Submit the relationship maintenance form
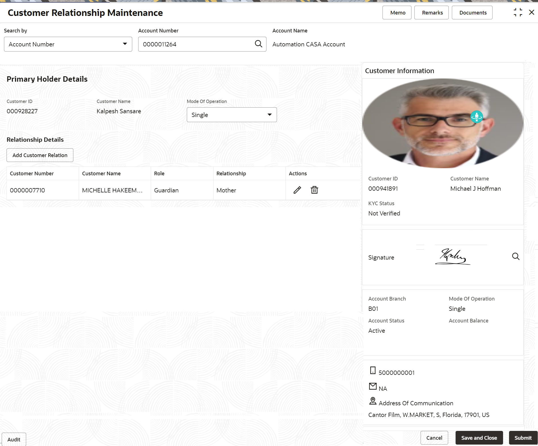The image size is (538, 446). pyautogui.click(x=523, y=438)
